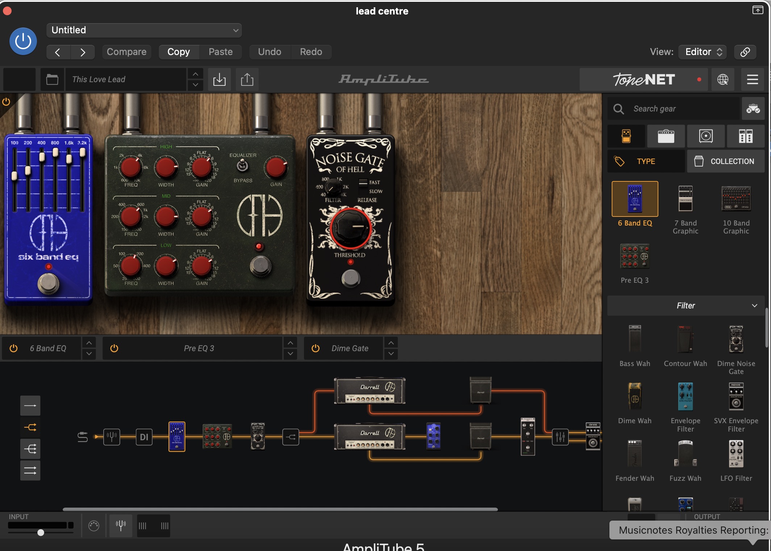Select the stomp pedal gear tab
This screenshot has width=771, height=551.
click(x=626, y=136)
